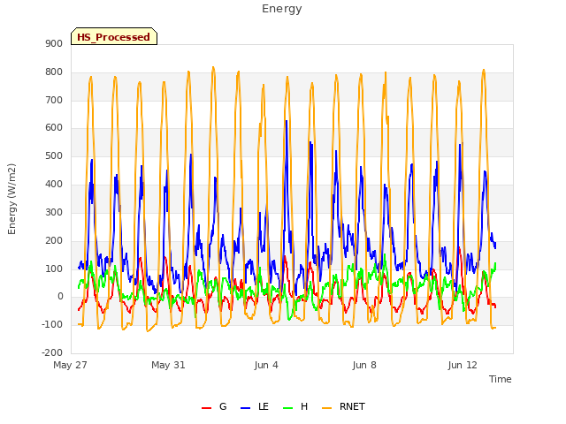Screen dimensions: 566x424
Task: Click the -200 y-axis tick value
Action: point(52,352)
